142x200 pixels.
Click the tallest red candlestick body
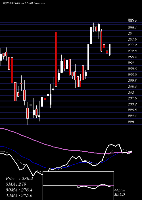[x=56, y=59]
